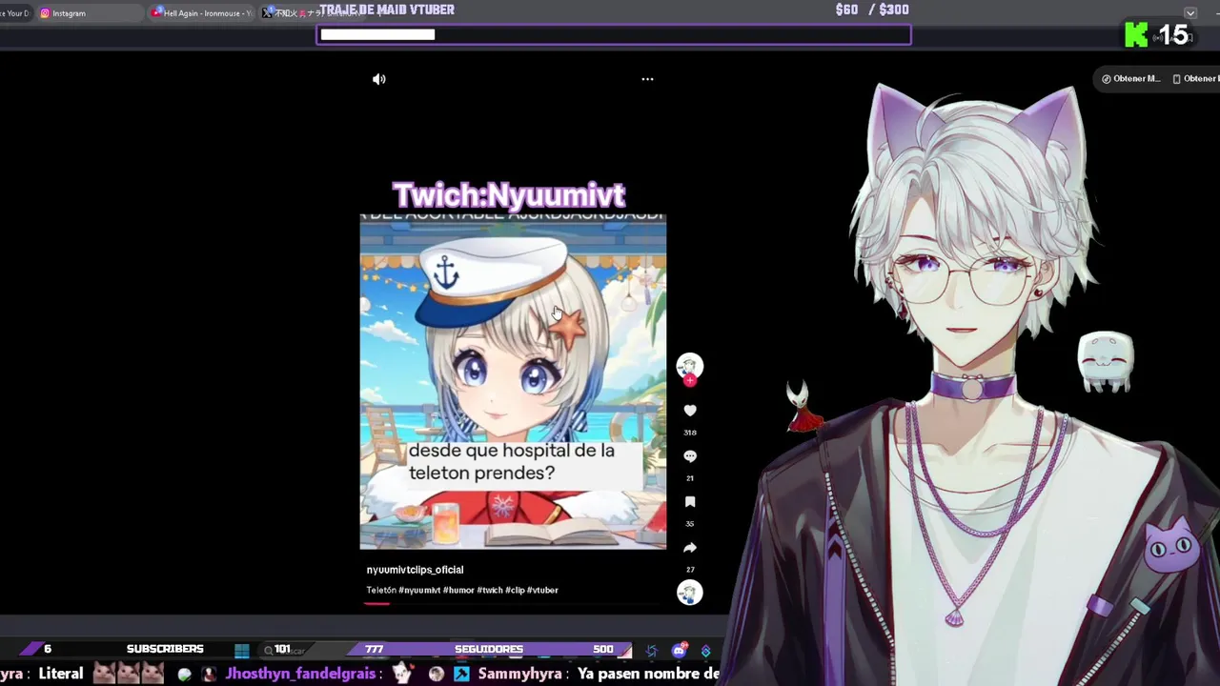Click the Windows Start button in taskbar
This screenshot has height=686, width=1220.
pyautogui.click(x=242, y=651)
